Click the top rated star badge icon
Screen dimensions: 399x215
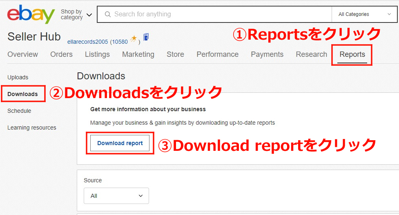tap(134, 39)
